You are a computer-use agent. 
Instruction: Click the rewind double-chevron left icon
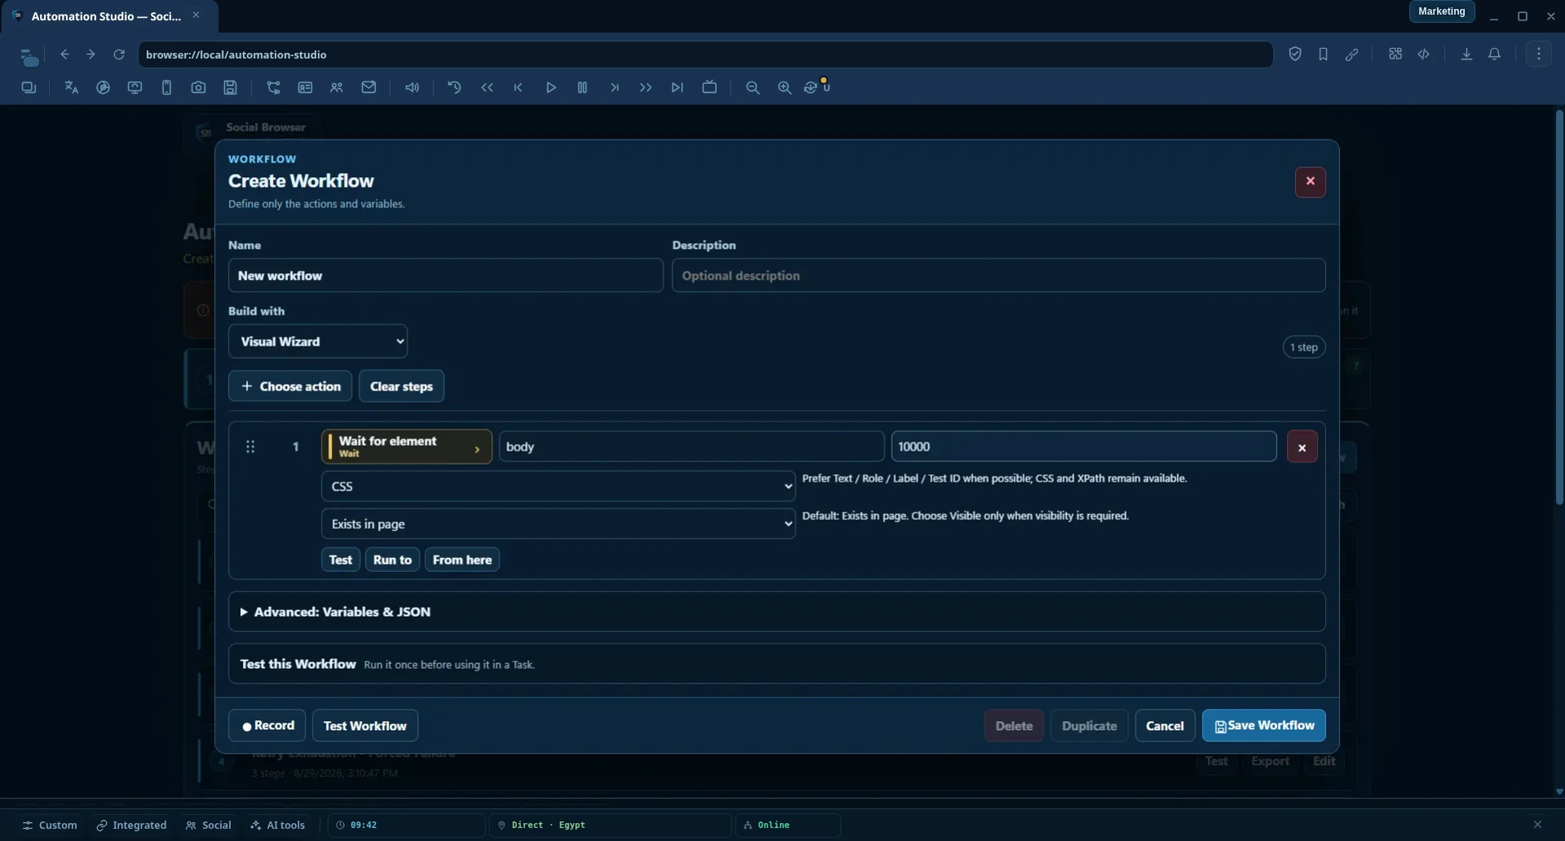tap(487, 87)
